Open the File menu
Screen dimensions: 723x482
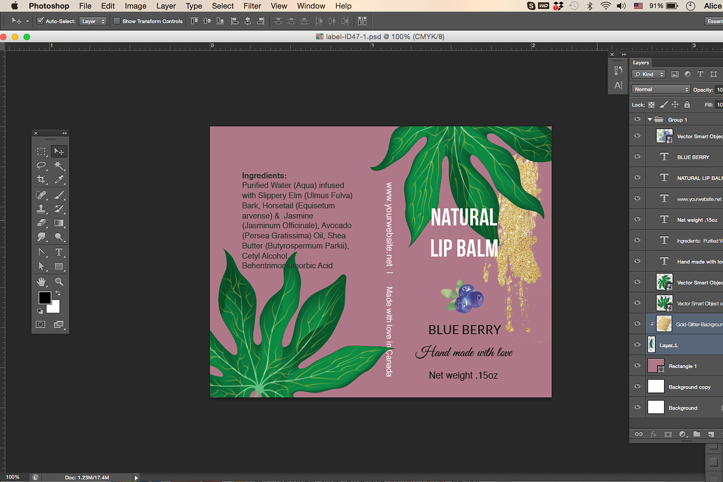pos(85,6)
